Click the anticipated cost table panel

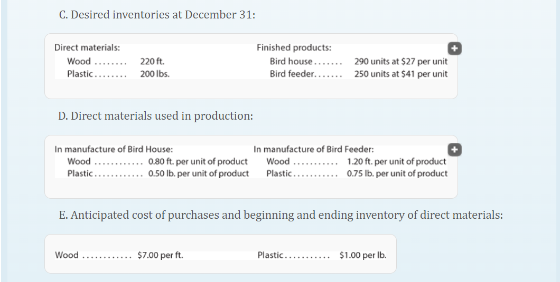click(220, 254)
